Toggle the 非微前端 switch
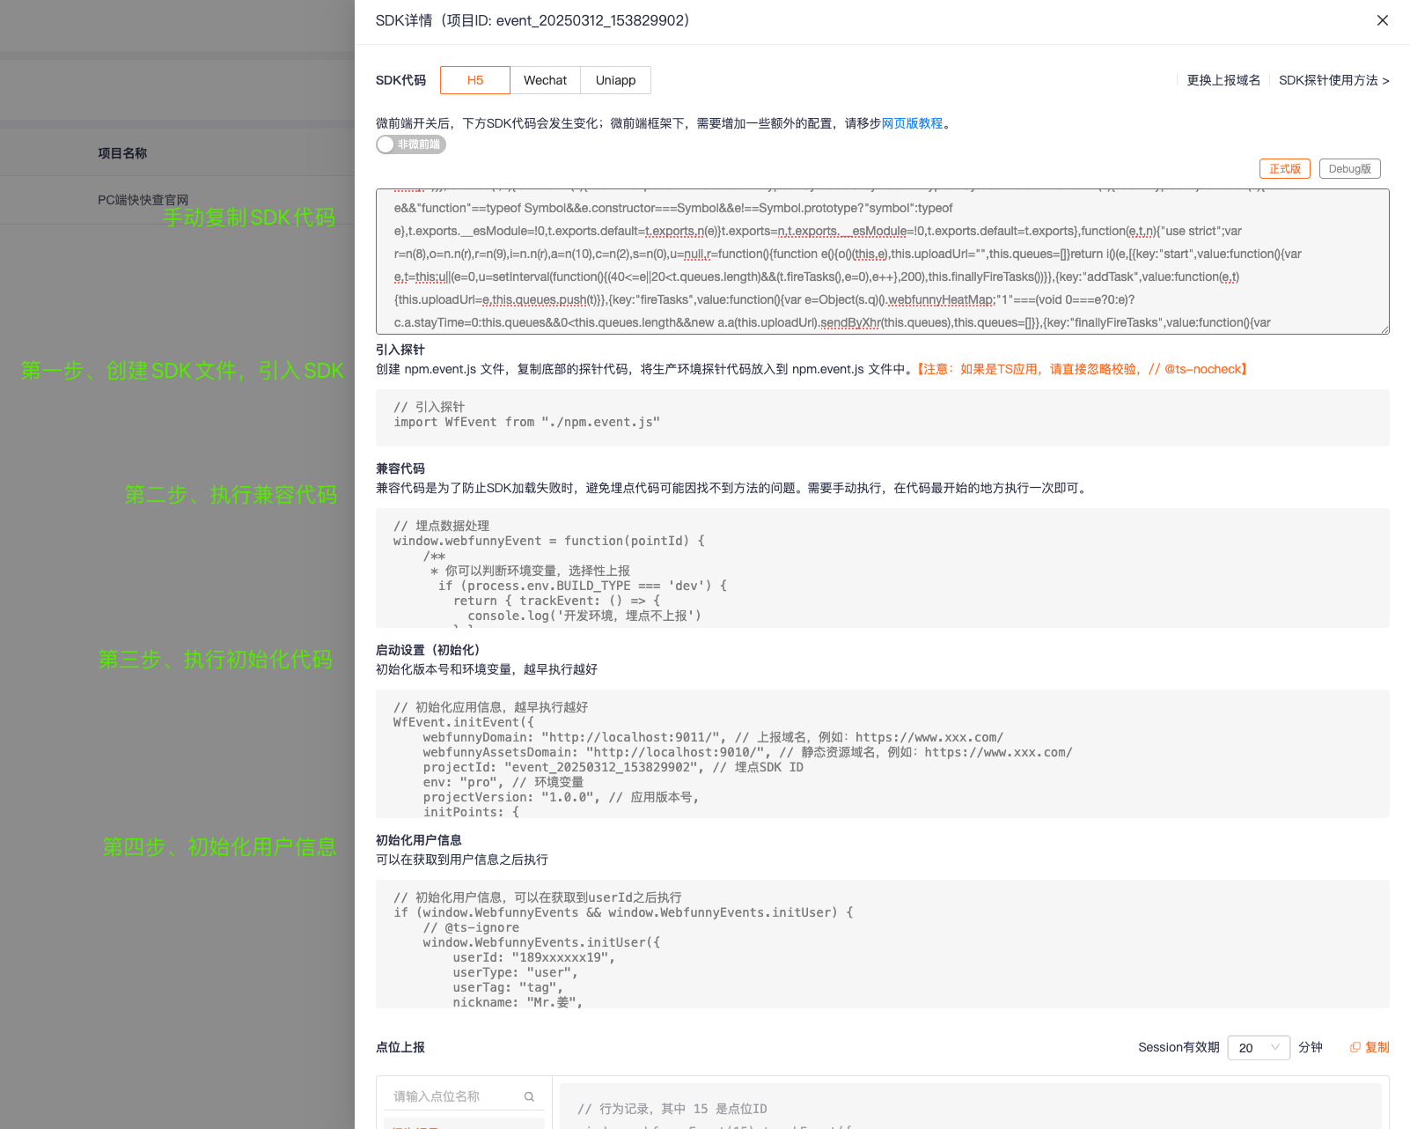 (410, 144)
